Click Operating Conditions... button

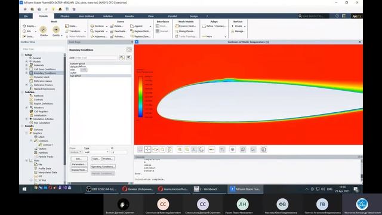[103, 167]
